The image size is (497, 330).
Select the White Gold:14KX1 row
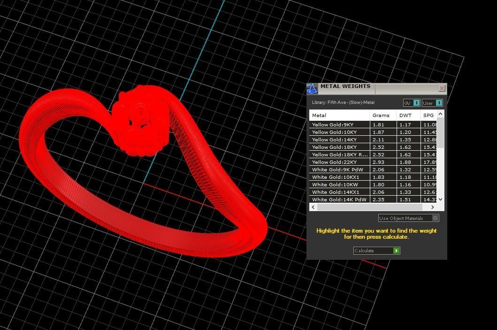pyautogui.click(x=373, y=192)
